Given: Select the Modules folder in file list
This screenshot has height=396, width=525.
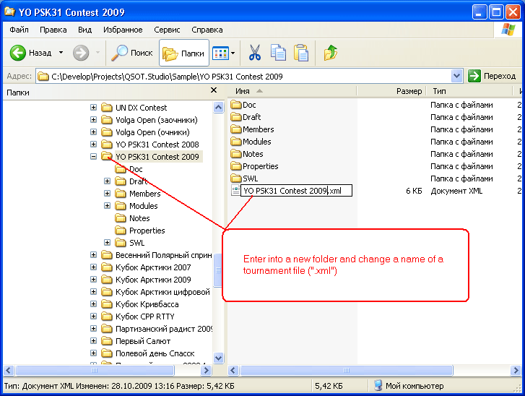Looking at the screenshot, I should [256, 142].
